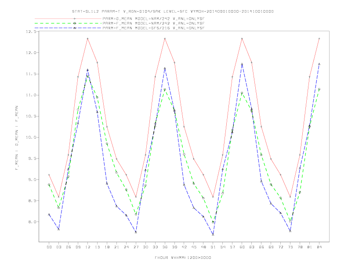The width and height of the screenshot is (348, 269).
Task: Click the x-axis tick label 27
Action: [136, 247]
